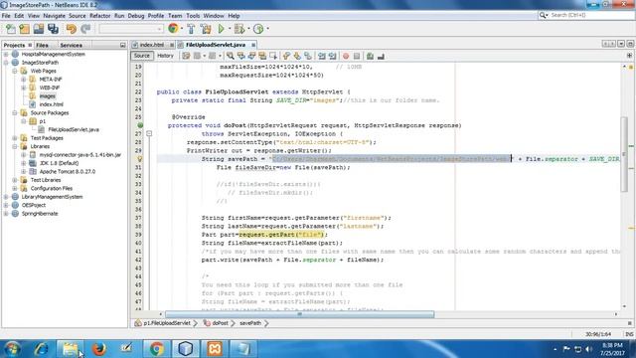Select the images folder in project tree
This screenshot has width=636, height=358.
47,96
